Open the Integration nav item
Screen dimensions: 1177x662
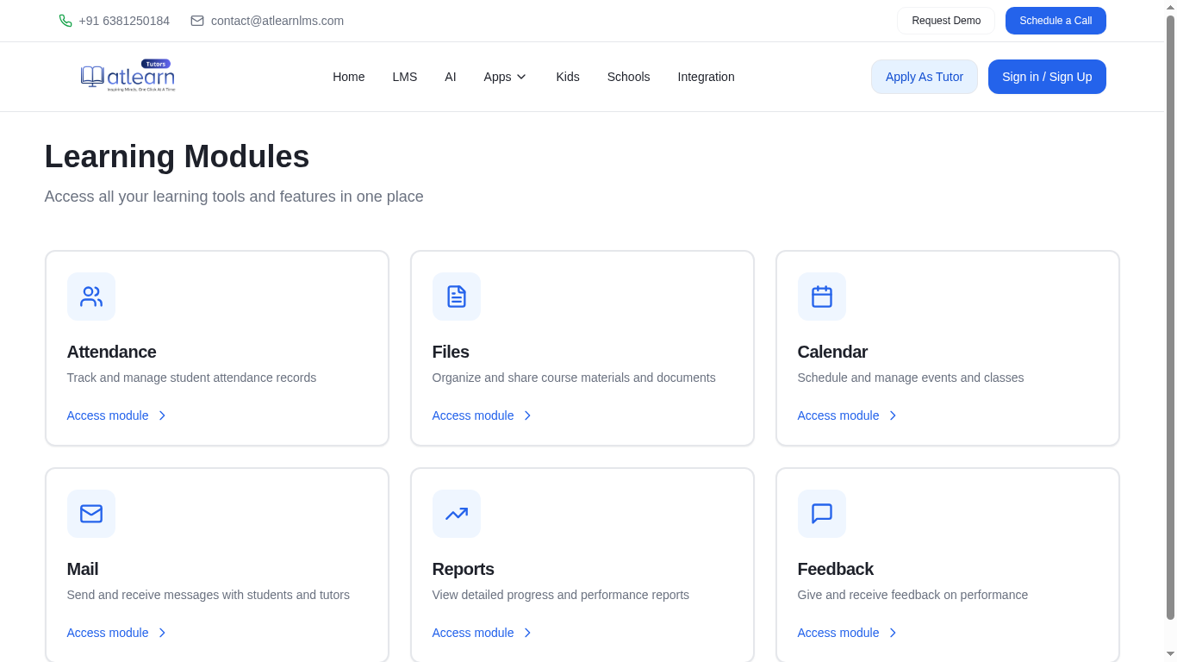click(x=707, y=77)
